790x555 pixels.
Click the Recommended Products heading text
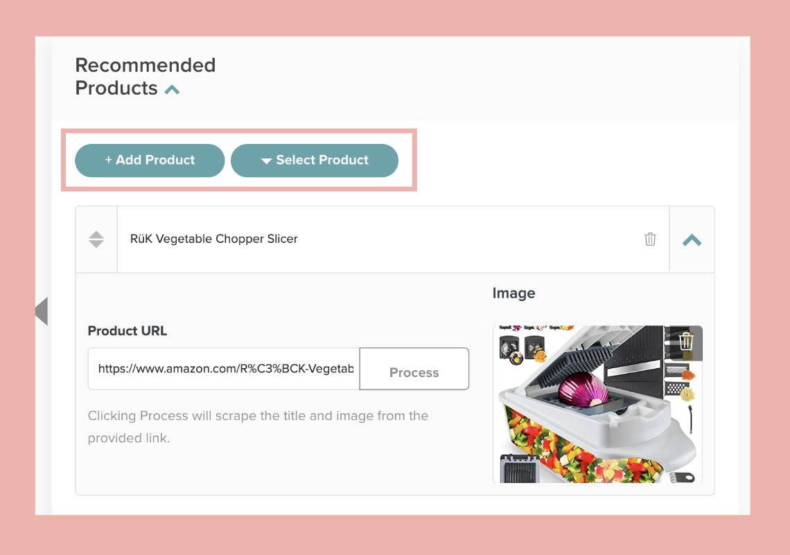pos(145,76)
